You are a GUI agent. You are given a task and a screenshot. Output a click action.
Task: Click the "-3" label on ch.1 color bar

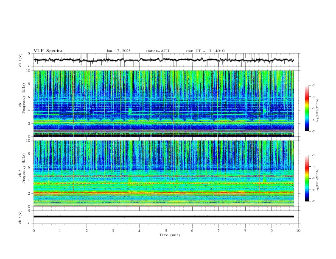pyautogui.click(x=313, y=85)
